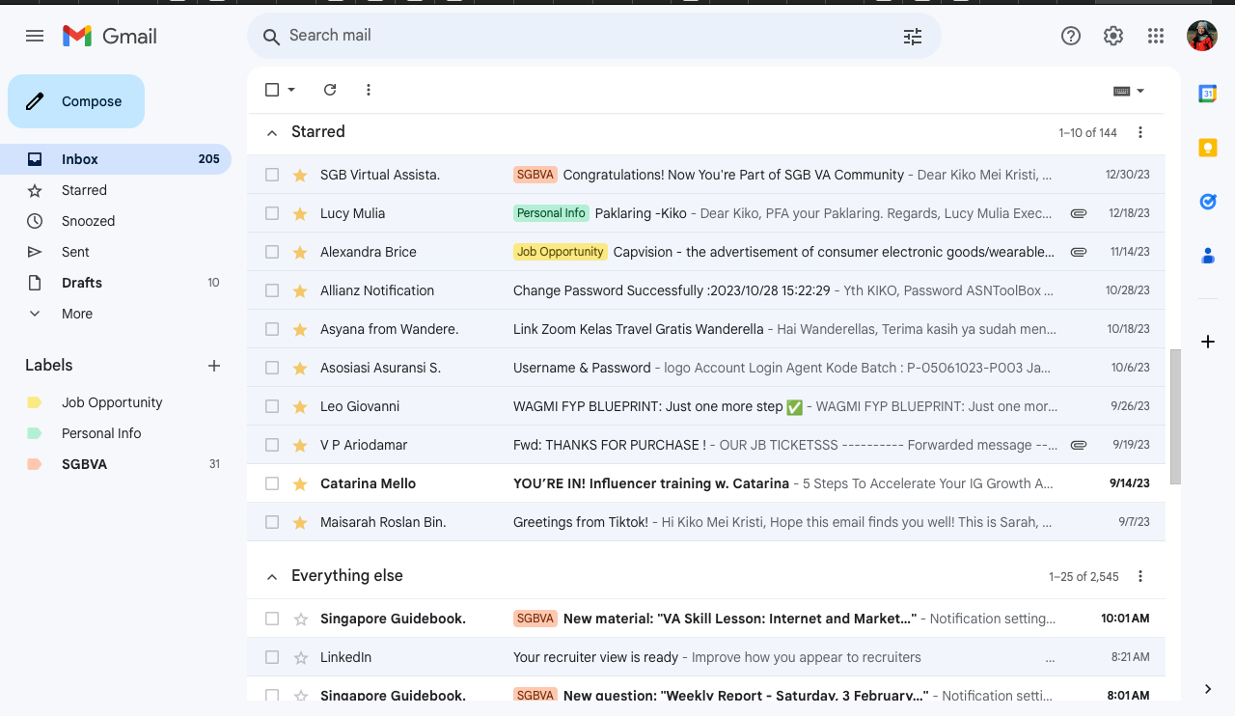Click Personal Info tag on Paklaring email
This screenshot has width=1235, height=716.
(551, 213)
